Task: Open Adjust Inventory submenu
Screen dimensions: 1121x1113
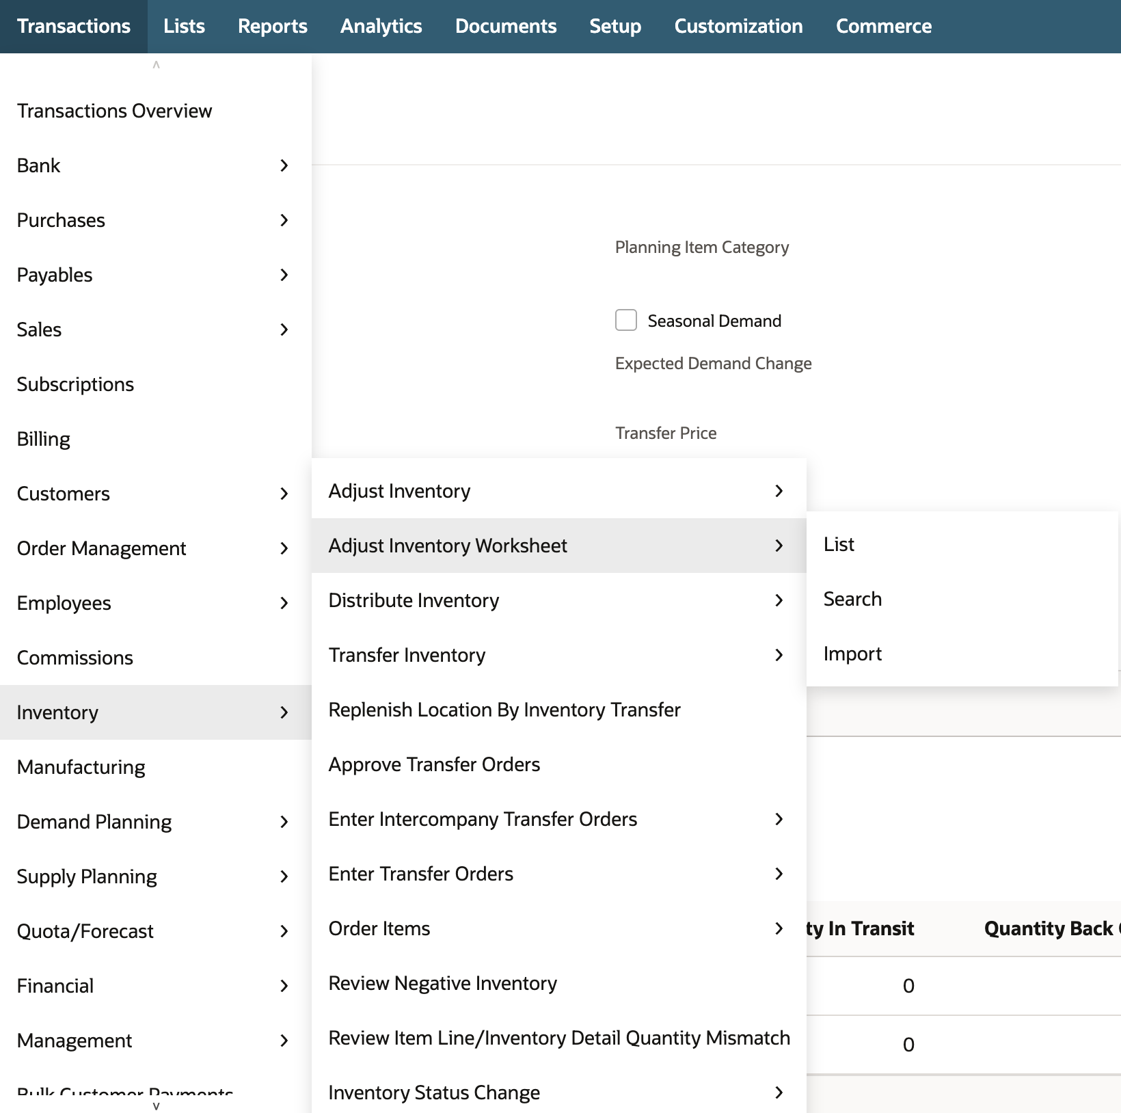Action: click(x=559, y=491)
